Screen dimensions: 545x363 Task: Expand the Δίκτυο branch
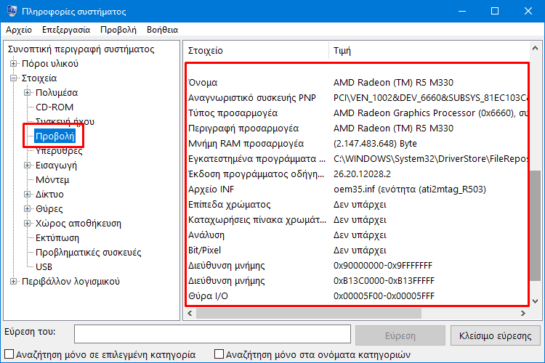coord(27,194)
